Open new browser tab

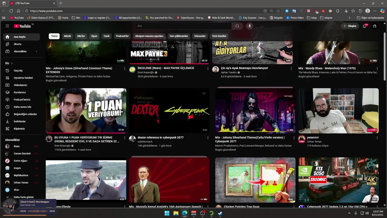point(61,3)
